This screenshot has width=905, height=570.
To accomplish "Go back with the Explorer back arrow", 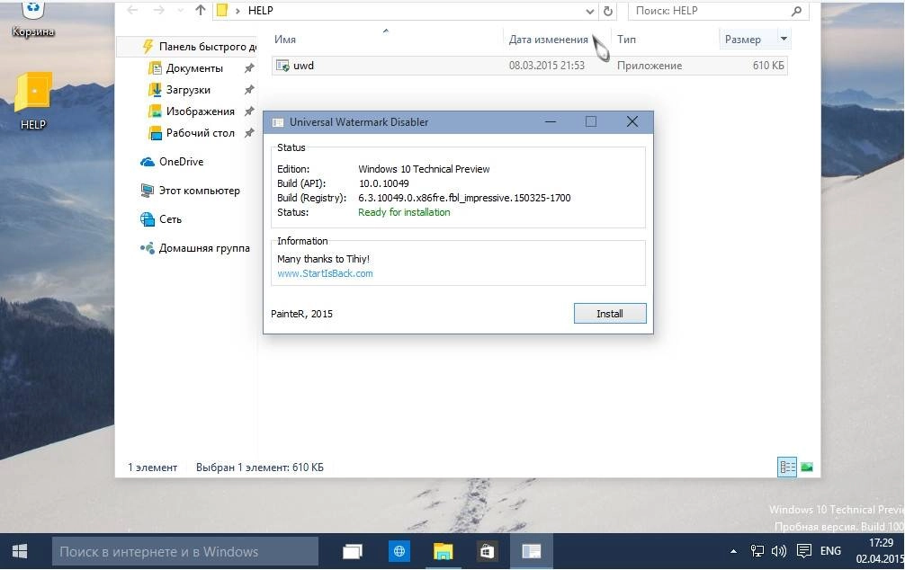I will pyautogui.click(x=133, y=11).
